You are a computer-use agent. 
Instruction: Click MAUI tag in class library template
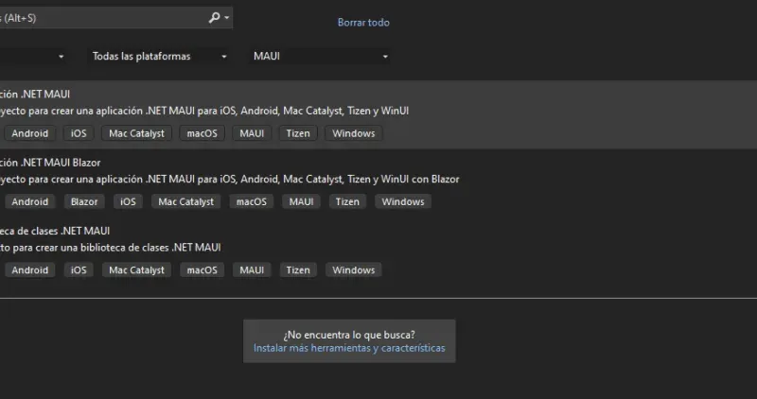[252, 270]
